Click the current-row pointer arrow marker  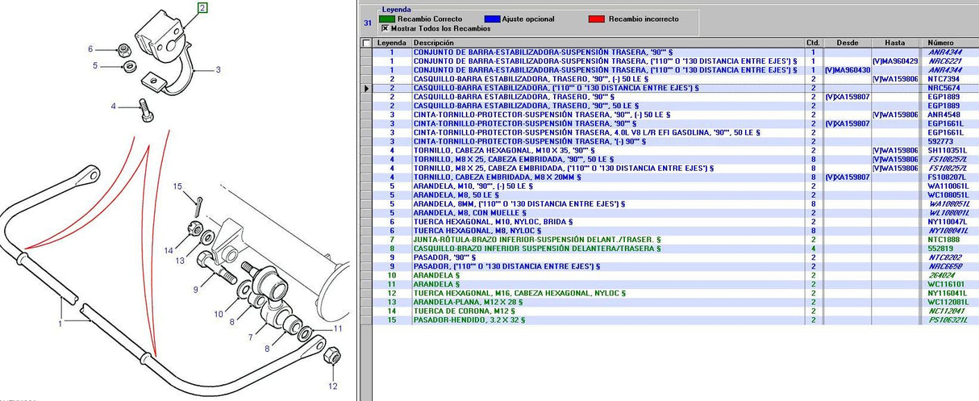[367, 87]
